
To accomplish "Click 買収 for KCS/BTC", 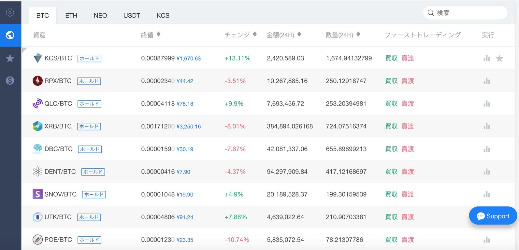I will (x=391, y=58).
